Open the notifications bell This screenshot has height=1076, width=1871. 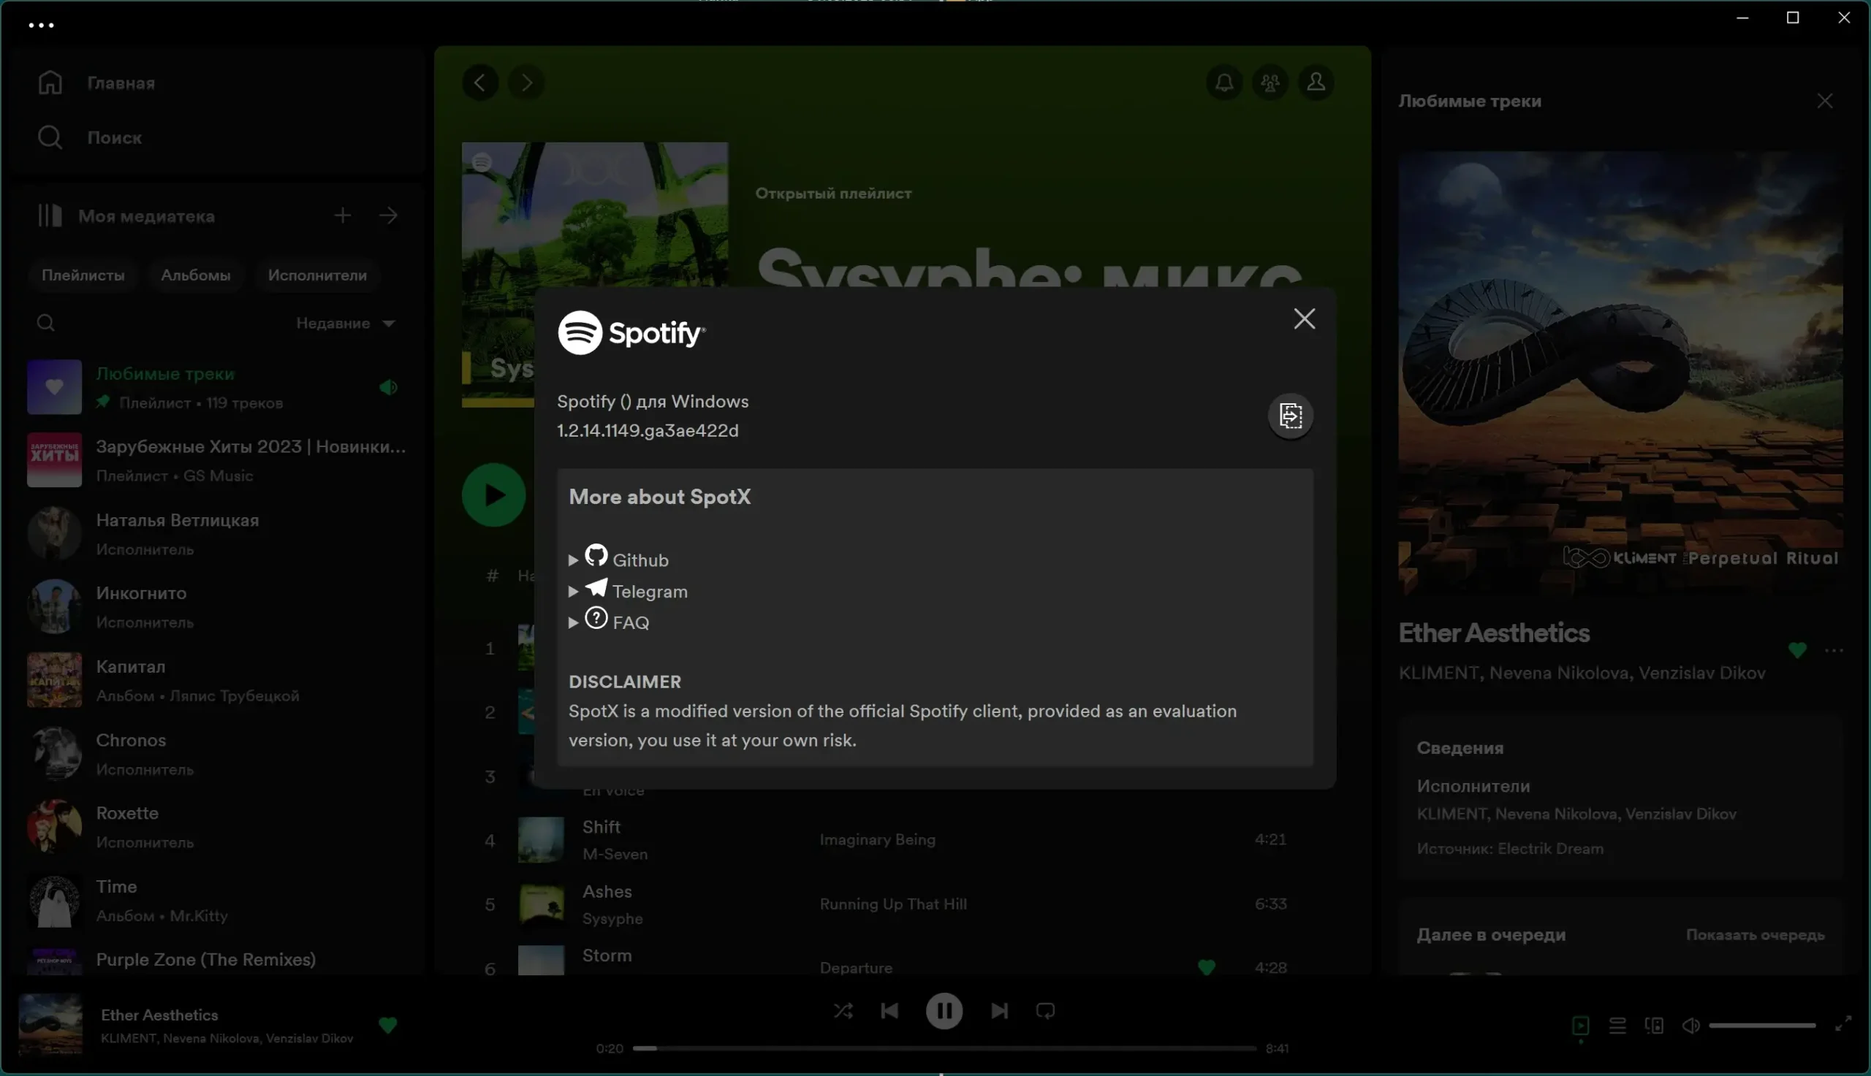[x=1223, y=83]
